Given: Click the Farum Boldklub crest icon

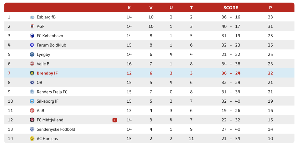Looking at the screenshot, I should pyautogui.click(x=32, y=45).
